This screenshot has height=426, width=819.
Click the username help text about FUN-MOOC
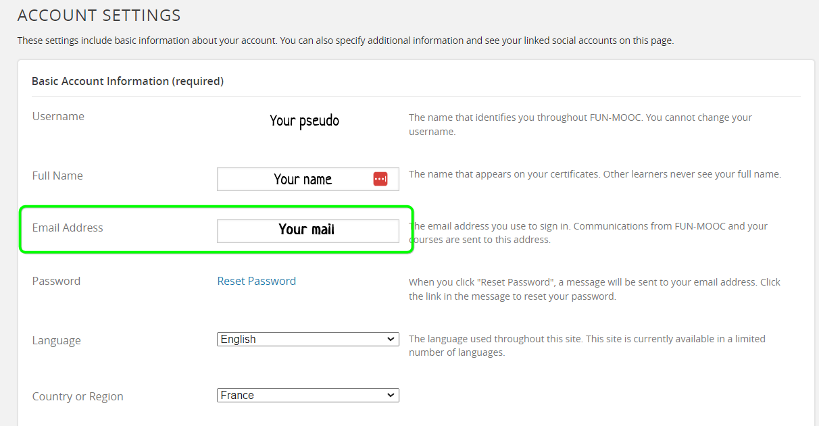coord(580,124)
